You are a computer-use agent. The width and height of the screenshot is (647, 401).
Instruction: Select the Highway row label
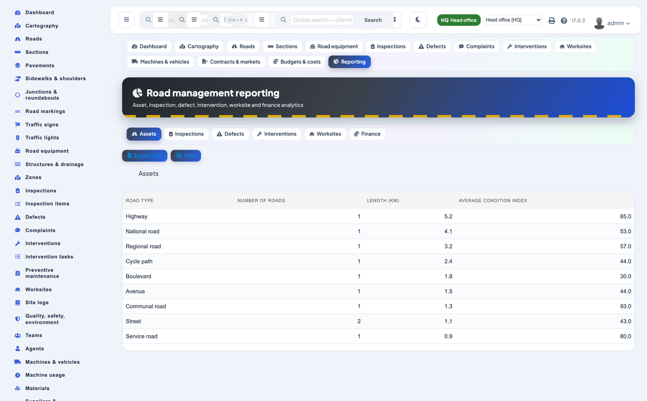pyautogui.click(x=136, y=216)
